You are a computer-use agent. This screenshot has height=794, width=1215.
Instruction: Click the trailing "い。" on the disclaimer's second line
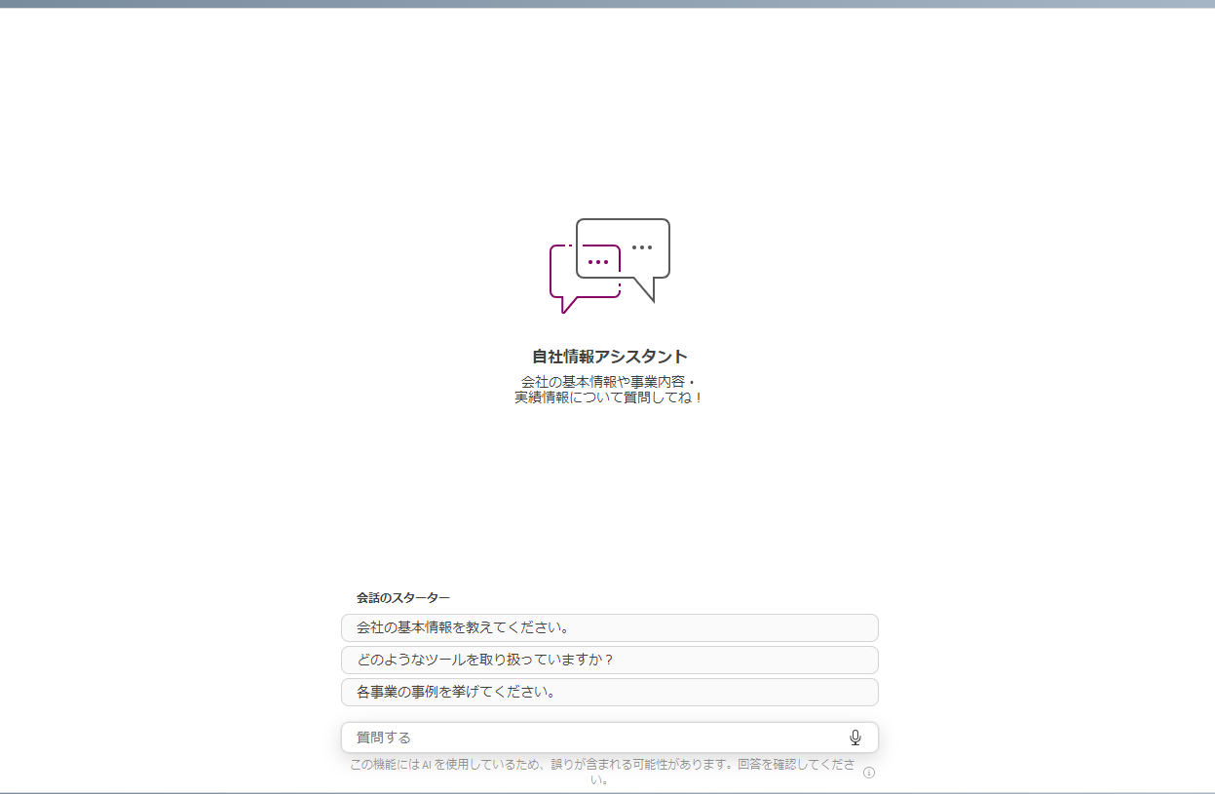(x=603, y=779)
